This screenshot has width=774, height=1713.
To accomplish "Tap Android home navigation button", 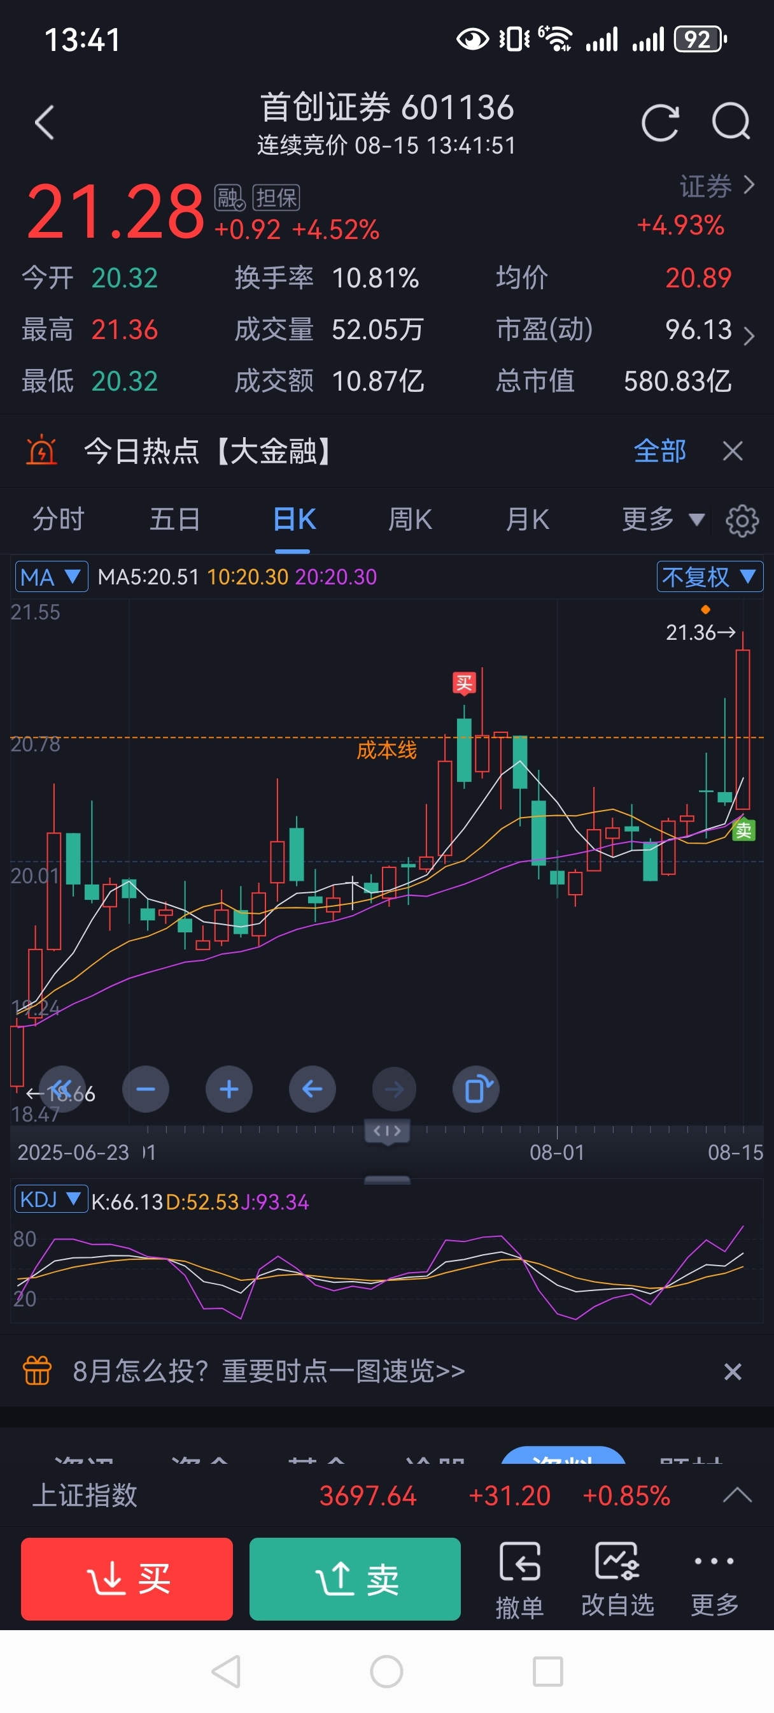I will (x=386, y=1671).
